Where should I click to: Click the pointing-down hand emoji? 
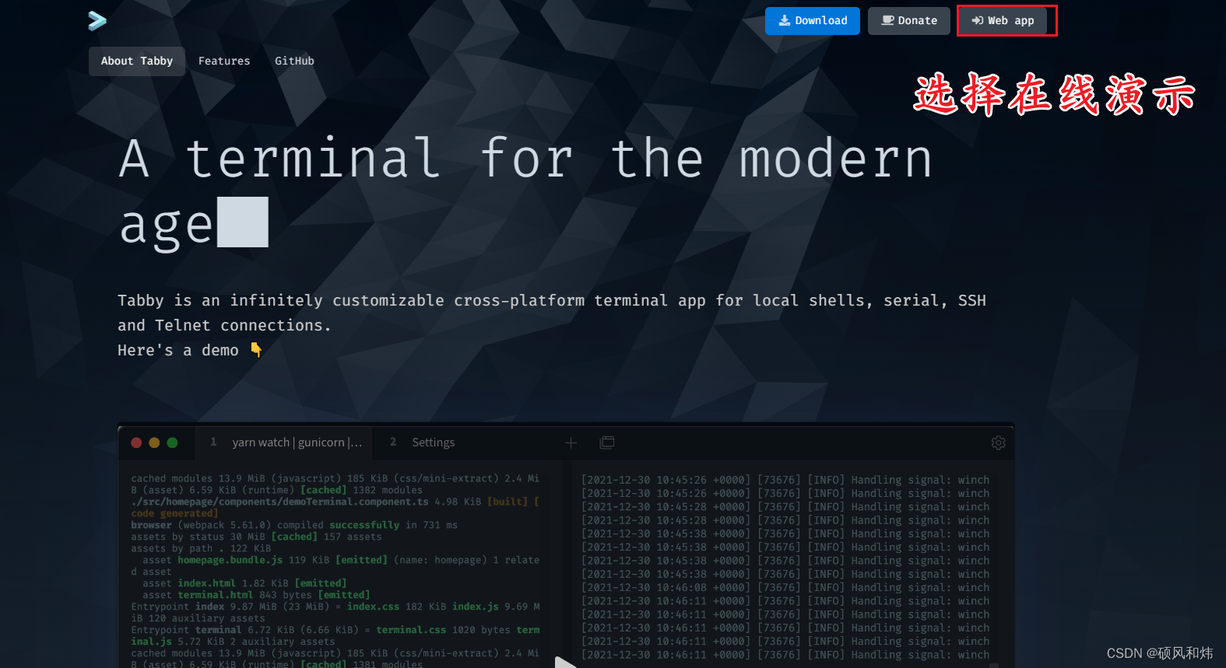click(256, 350)
